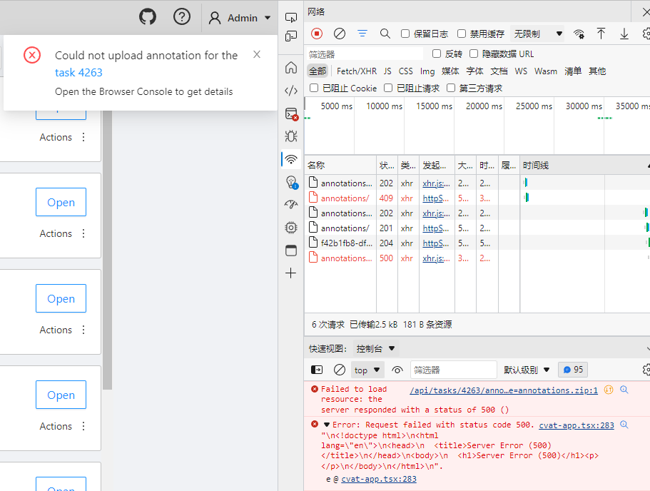Open the Elements panel icon
Screen dimensions: 650x491
click(291, 91)
